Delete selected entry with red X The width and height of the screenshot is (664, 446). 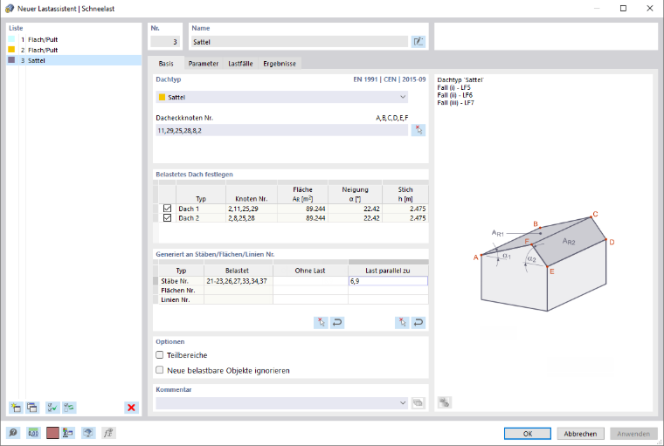click(x=131, y=408)
